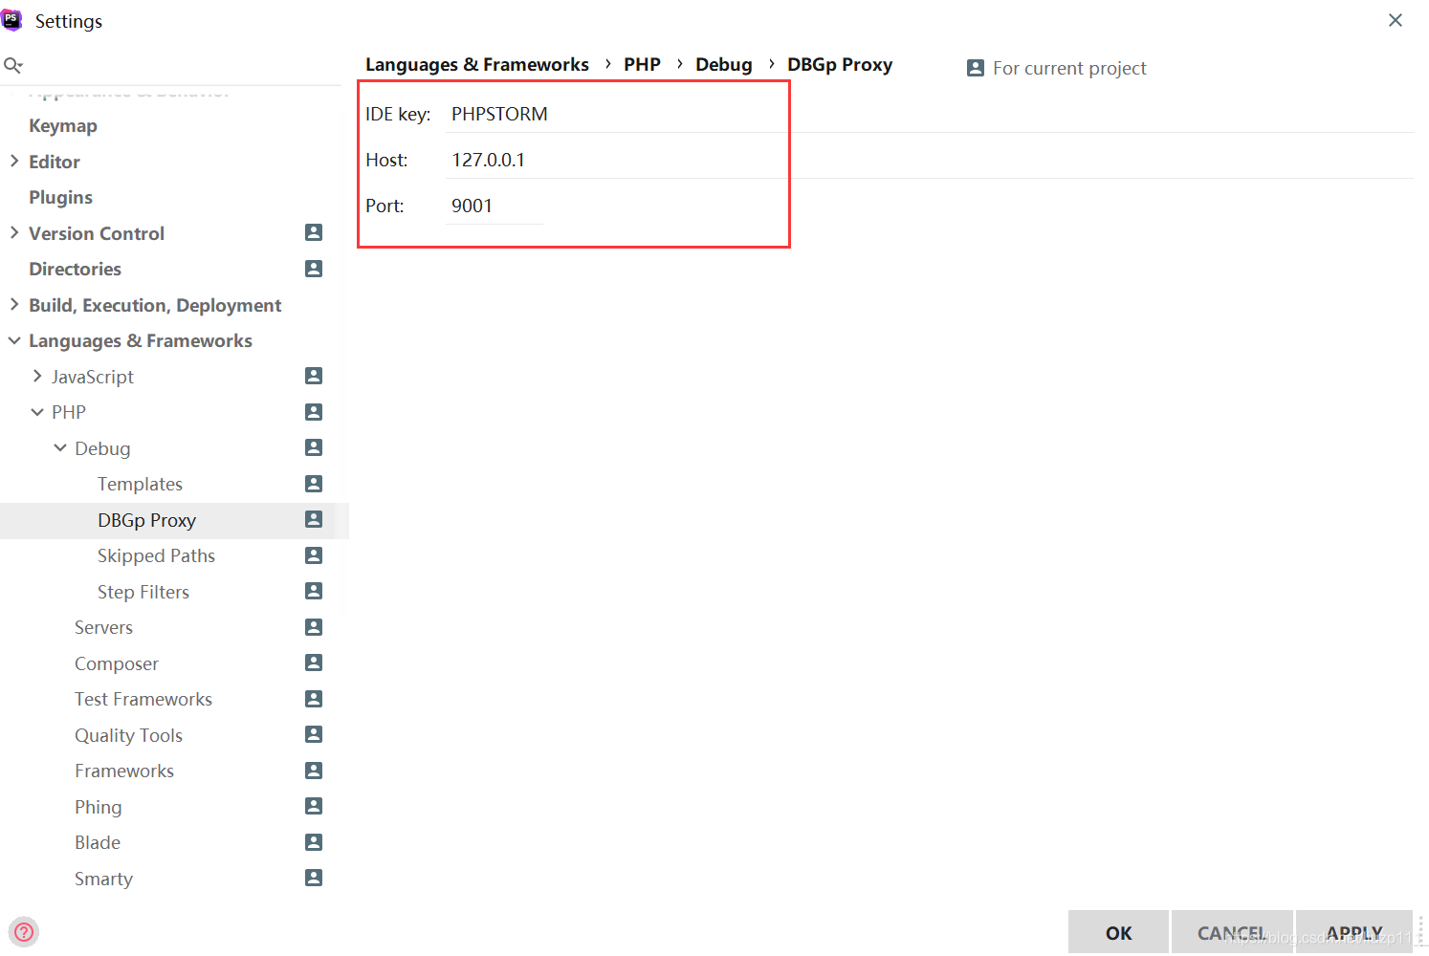Viewport: 1429px width, 956px height.
Task: Click the CANCEL button
Action: [1232, 932]
